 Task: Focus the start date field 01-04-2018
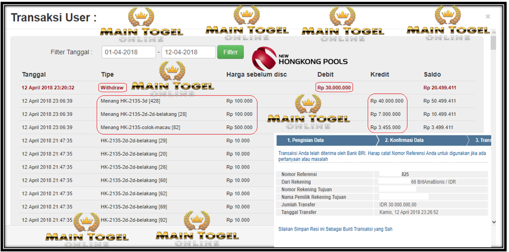pos(129,52)
